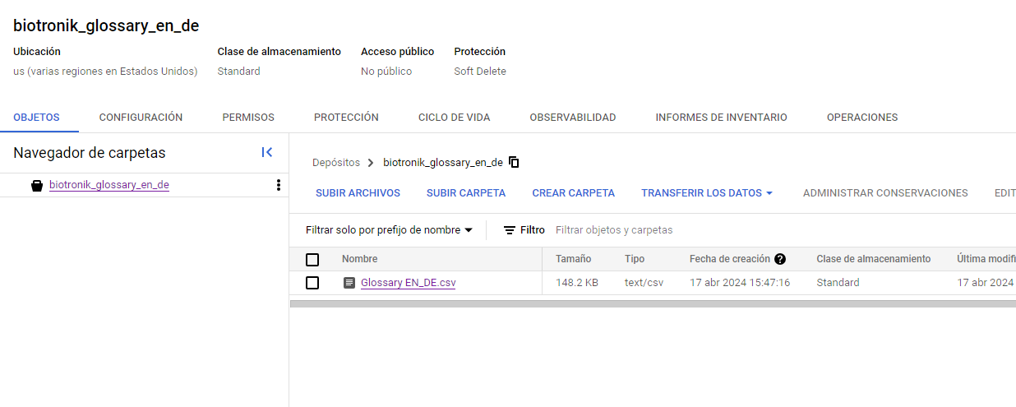The image size is (1016, 407).
Task: Open the Ciclo de vida tab
Action: 454,118
